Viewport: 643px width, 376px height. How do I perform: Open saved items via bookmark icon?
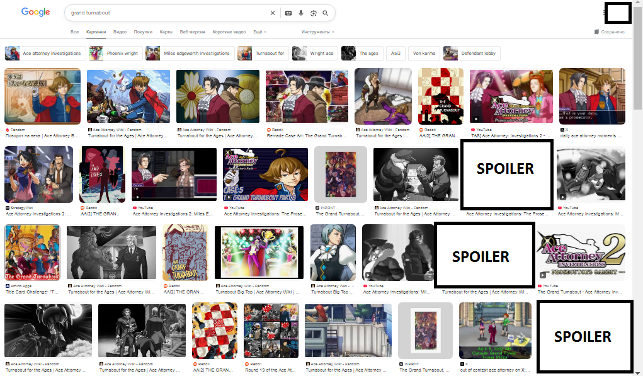(x=596, y=32)
